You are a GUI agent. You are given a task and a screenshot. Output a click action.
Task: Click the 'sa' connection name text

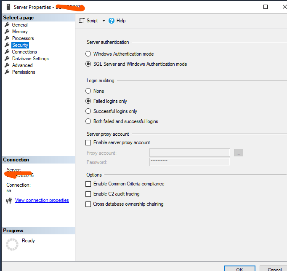tap(9, 191)
